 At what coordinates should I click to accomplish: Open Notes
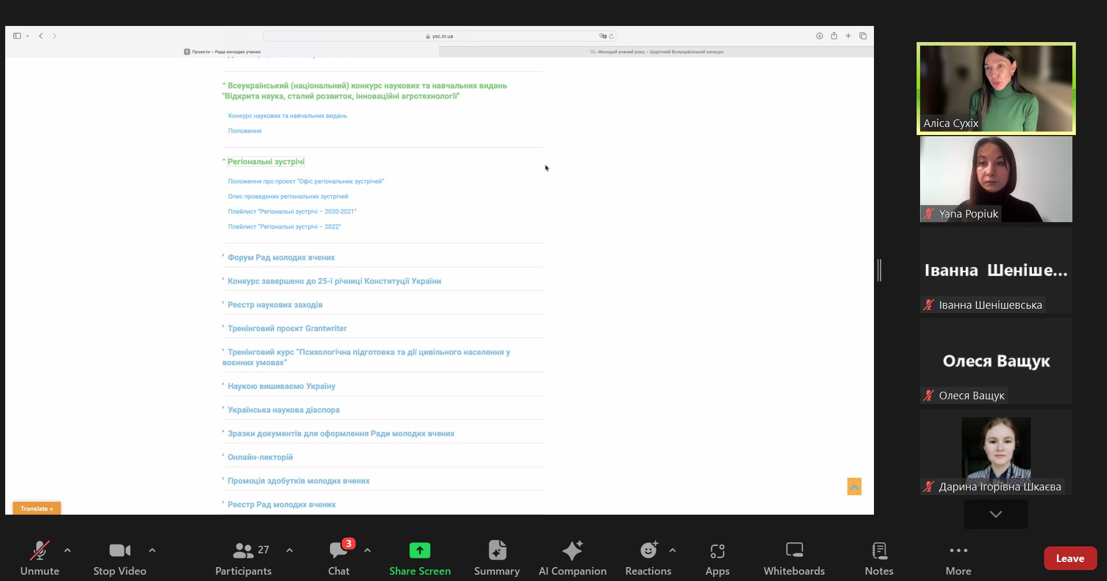pos(879,558)
